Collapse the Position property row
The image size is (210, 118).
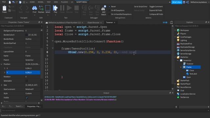click(1, 64)
